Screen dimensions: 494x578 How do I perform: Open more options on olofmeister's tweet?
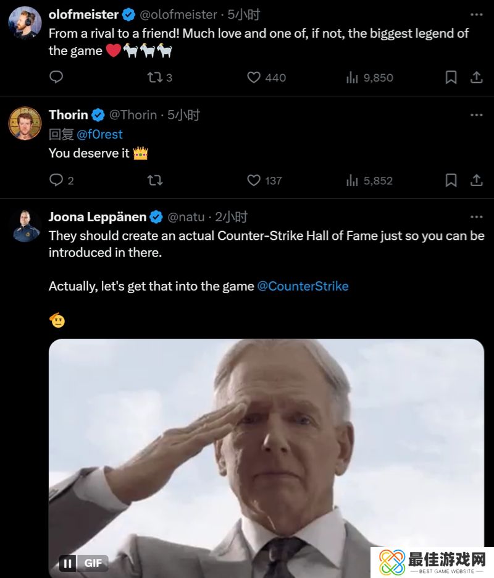476,14
